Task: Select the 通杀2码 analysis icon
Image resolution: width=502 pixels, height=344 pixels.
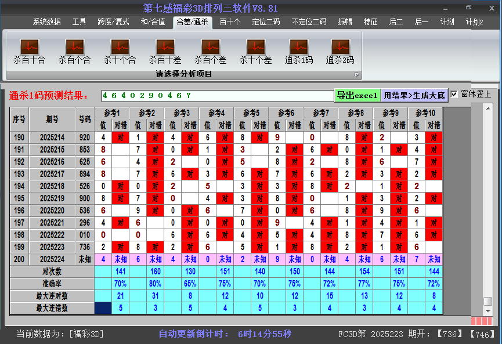Action: [340, 52]
